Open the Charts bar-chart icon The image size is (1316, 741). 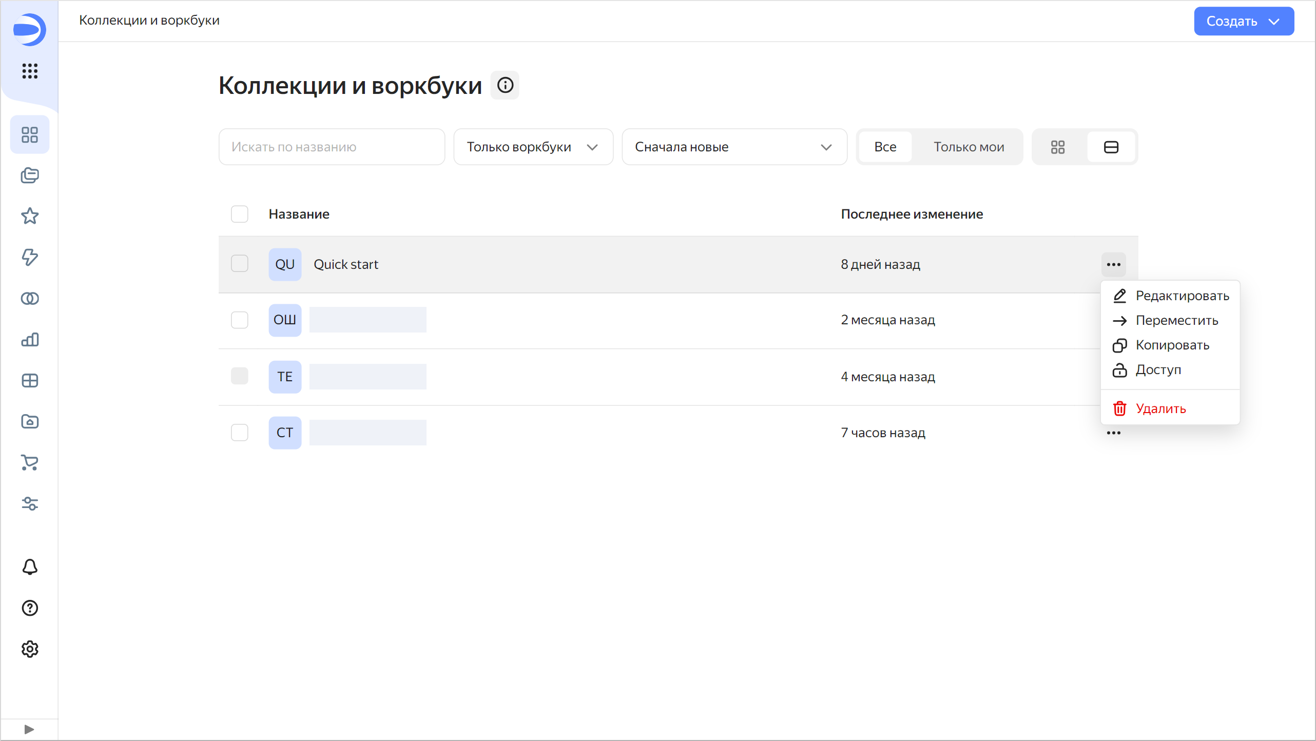(x=29, y=340)
